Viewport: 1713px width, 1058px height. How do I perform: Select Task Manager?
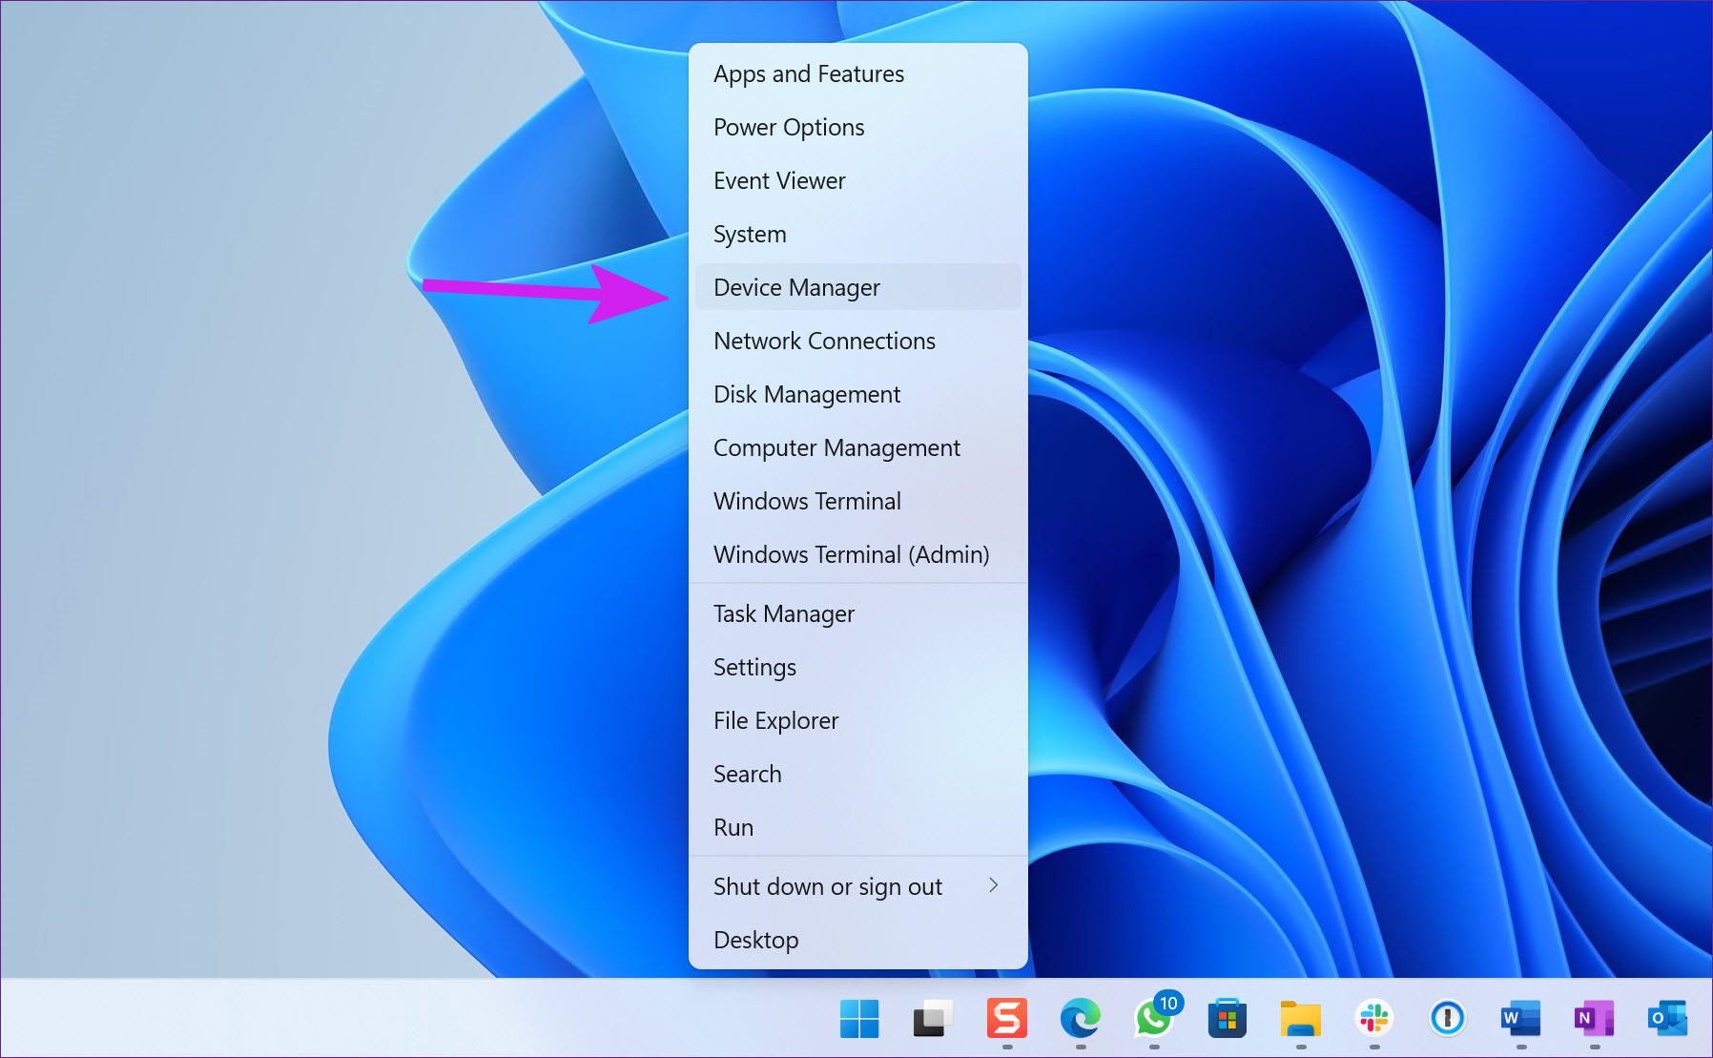tap(783, 613)
